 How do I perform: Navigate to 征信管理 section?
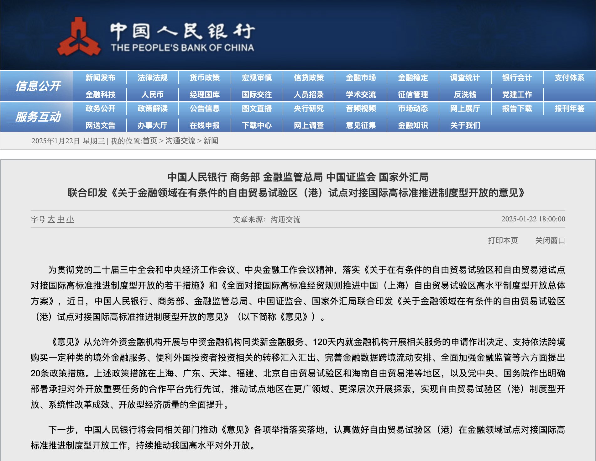click(x=413, y=94)
